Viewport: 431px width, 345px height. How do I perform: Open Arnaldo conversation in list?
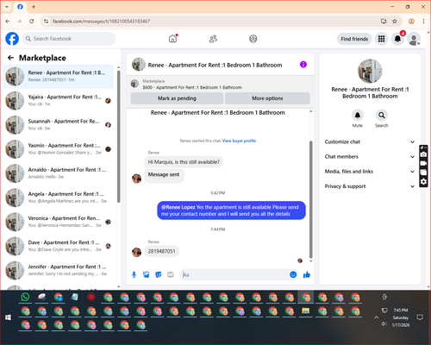[x=58, y=173]
